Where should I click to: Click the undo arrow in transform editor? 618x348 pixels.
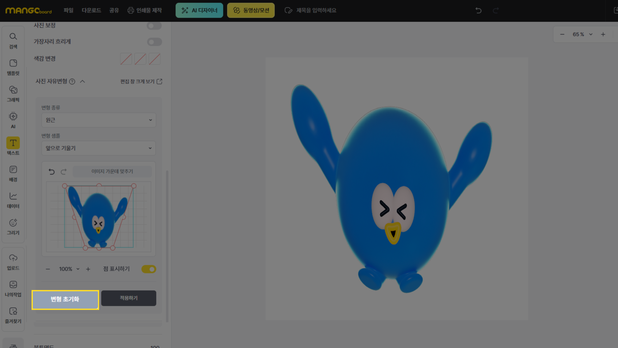pyautogui.click(x=51, y=171)
